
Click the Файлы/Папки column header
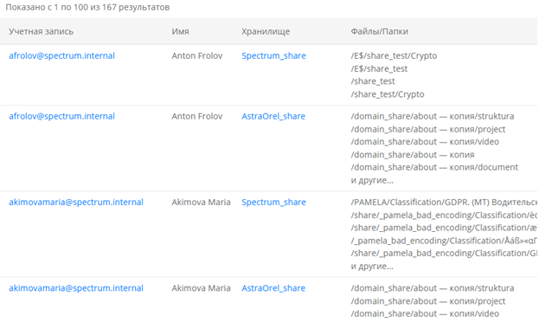tap(380, 32)
